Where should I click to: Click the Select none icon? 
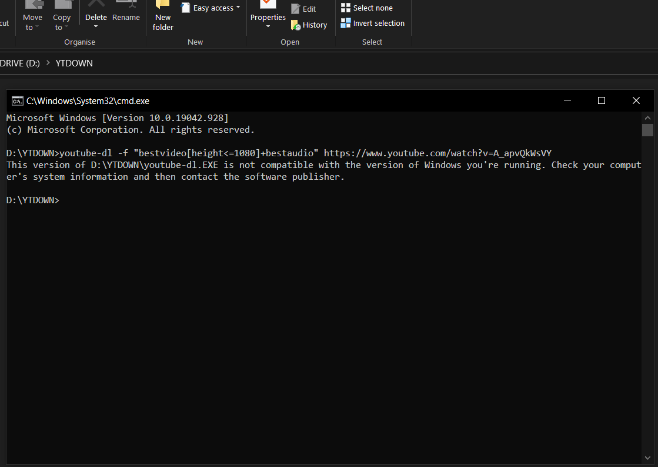pos(345,7)
